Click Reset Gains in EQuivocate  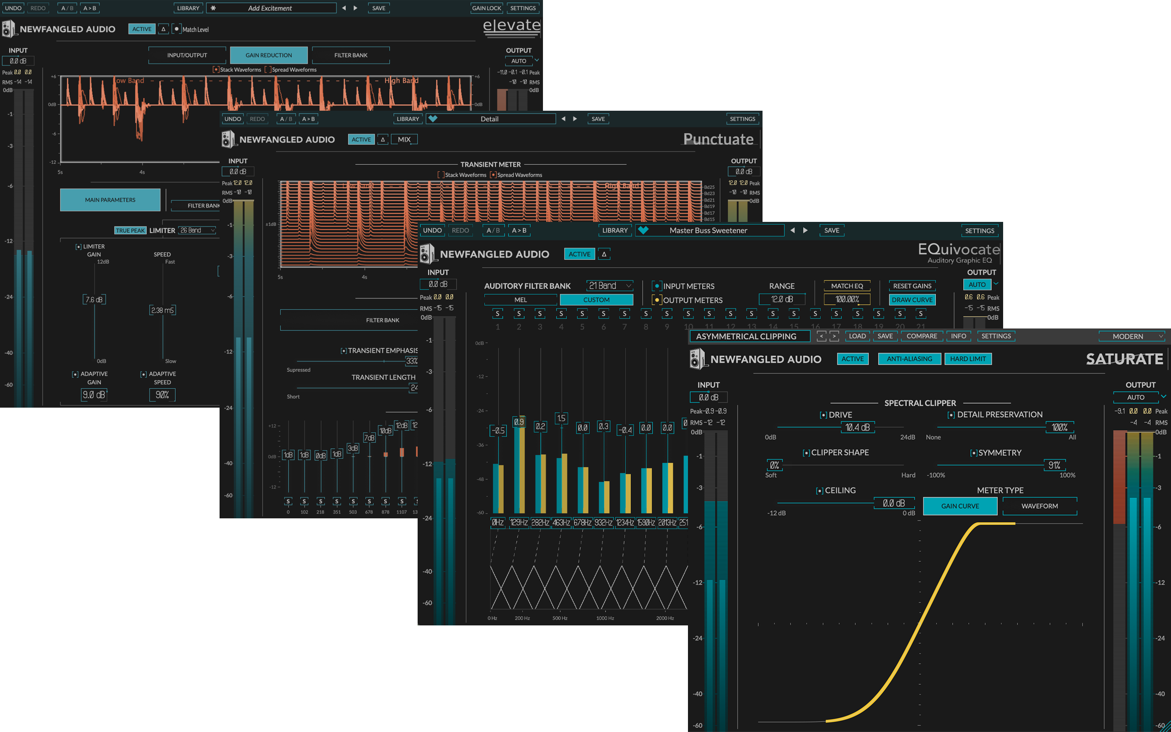pos(912,285)
